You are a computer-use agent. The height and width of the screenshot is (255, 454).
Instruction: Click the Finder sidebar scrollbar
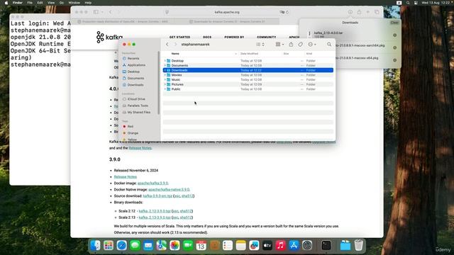point(158,83)
